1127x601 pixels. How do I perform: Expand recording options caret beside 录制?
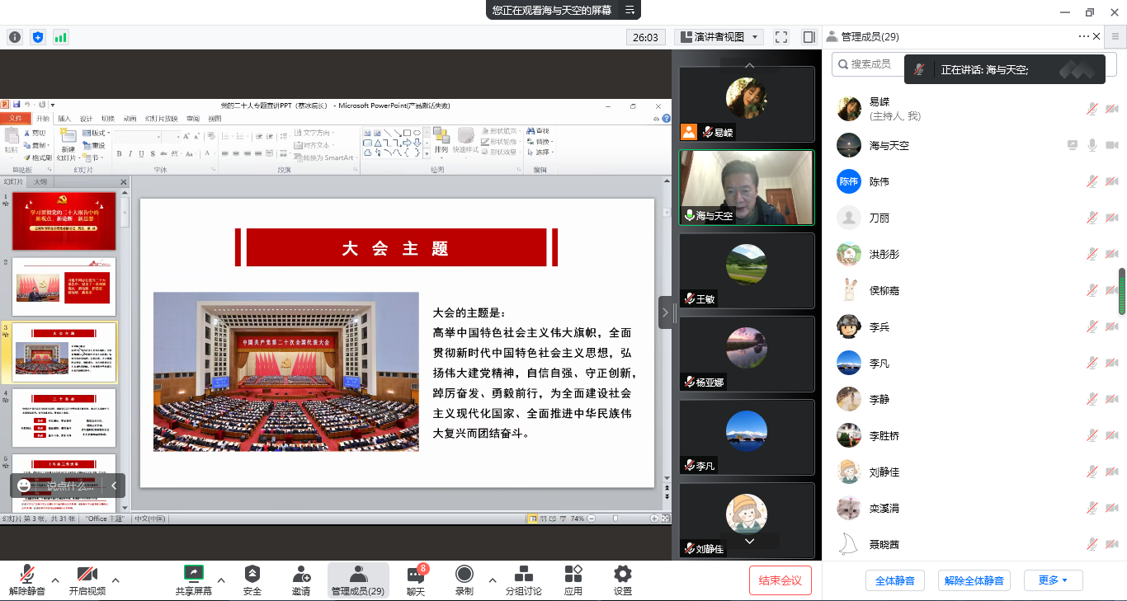(x=493, y=580)
